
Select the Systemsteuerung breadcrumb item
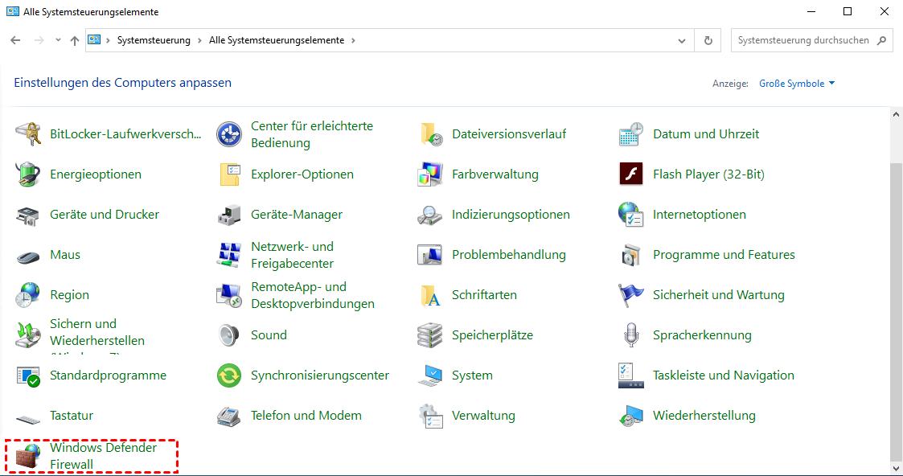tap(154, 40)
